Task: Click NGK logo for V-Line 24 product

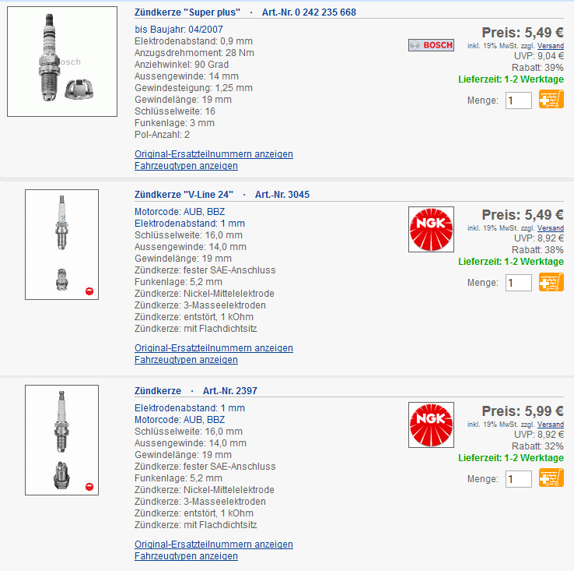Action: pyautogui.click(x=431, y=229)
